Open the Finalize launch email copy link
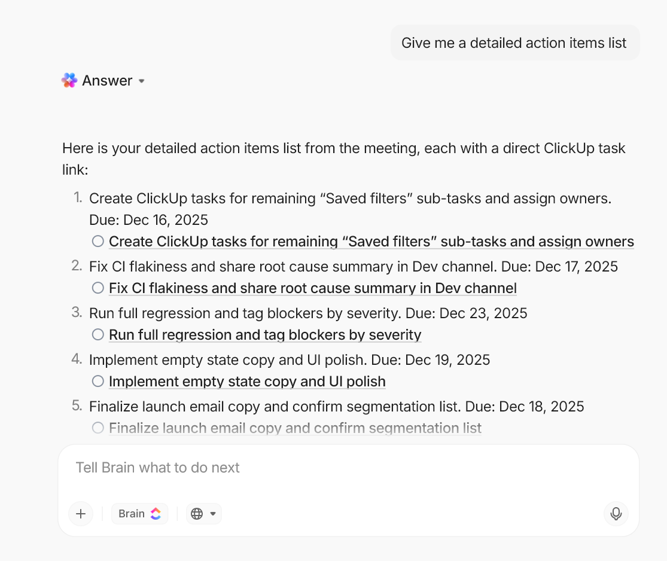The width and height of the screenshot is (667, 561). point(294,428)
